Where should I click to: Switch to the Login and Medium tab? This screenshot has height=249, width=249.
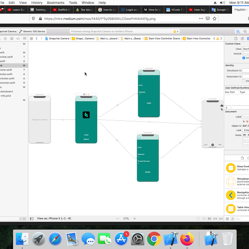130,10
